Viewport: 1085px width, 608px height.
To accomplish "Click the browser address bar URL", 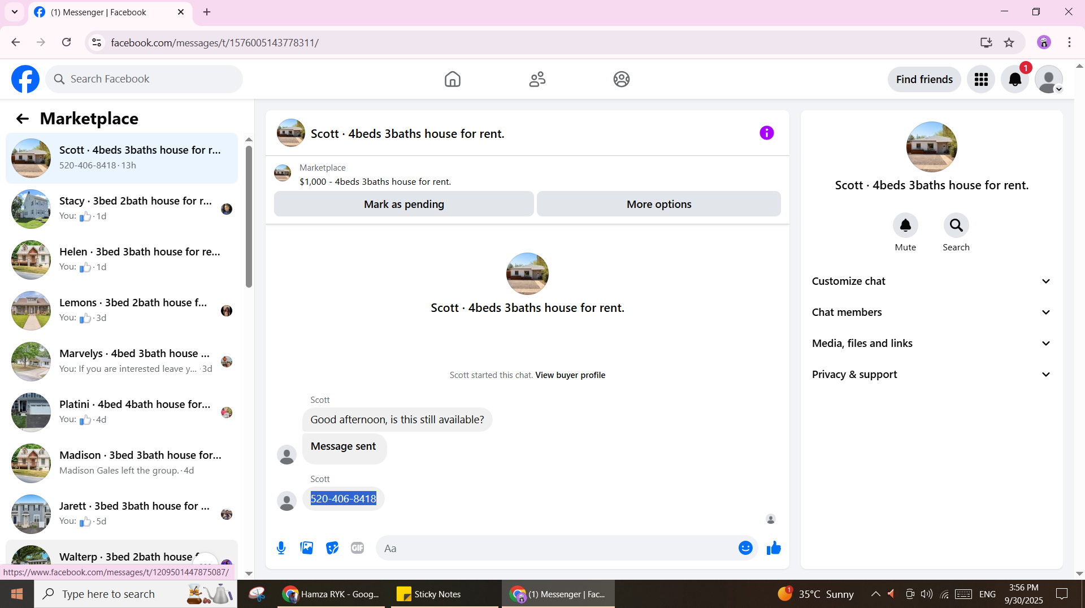I will (x=215, y=43).
